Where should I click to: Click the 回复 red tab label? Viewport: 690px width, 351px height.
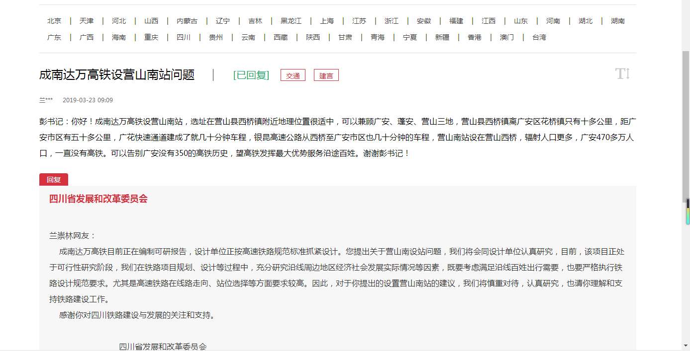coord(54,180)
